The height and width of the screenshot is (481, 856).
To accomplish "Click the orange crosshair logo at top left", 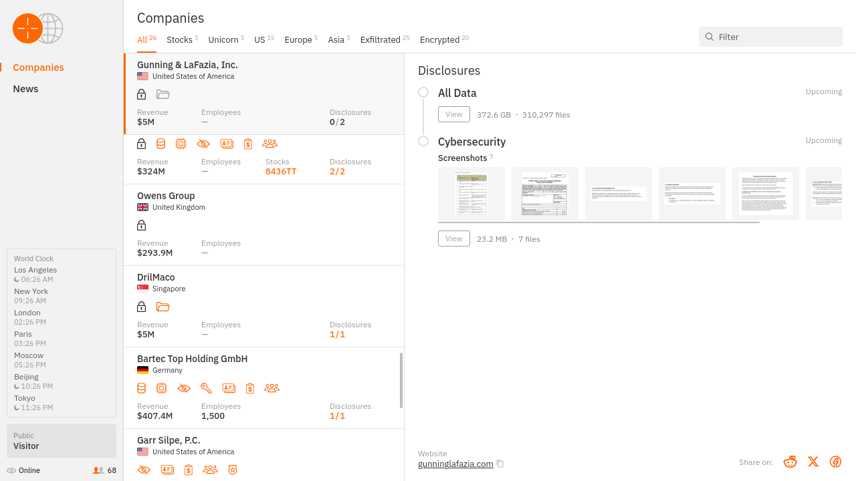I will tap(27, 28).
